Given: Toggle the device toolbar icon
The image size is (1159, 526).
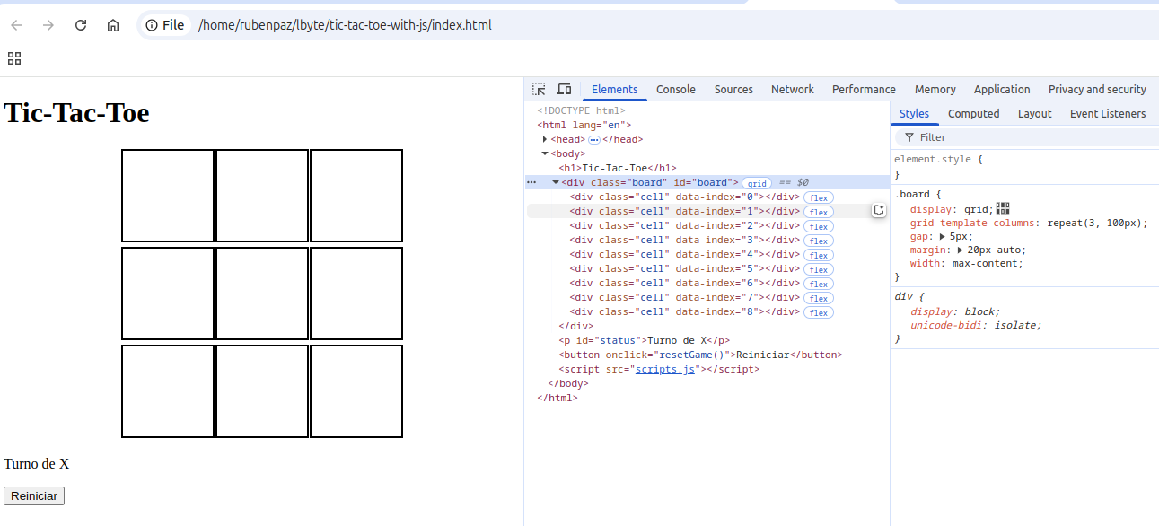Looking at the screenshot, I should pos(564,90).
